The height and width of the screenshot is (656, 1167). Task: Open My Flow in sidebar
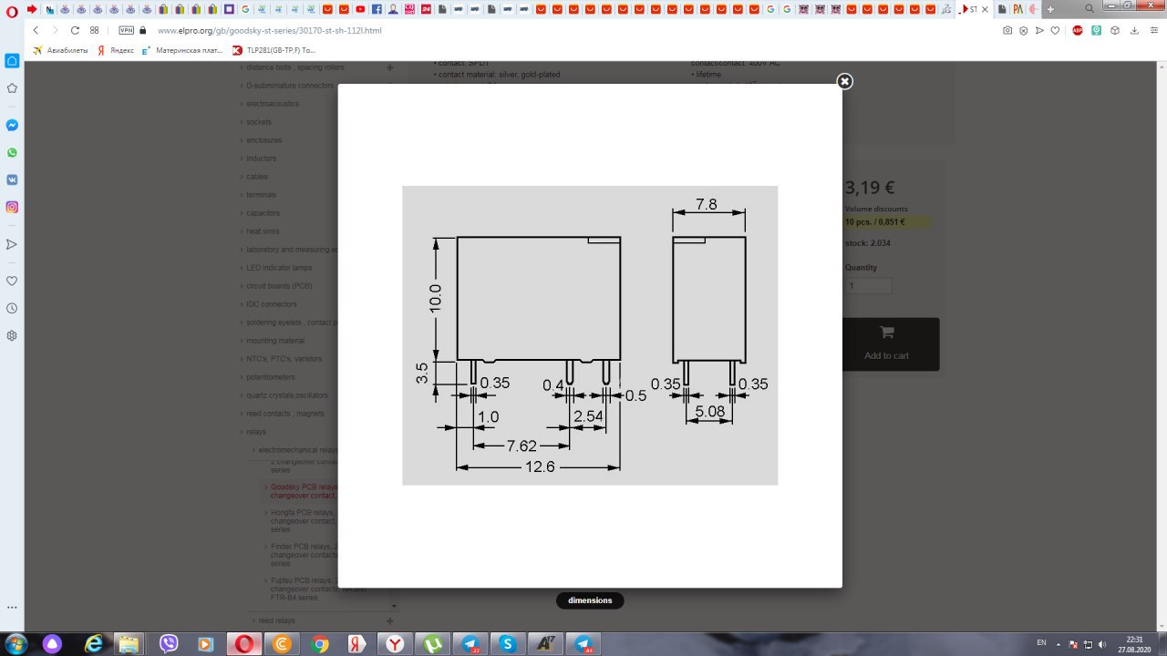pyautogui.click(x=12, y=244)
